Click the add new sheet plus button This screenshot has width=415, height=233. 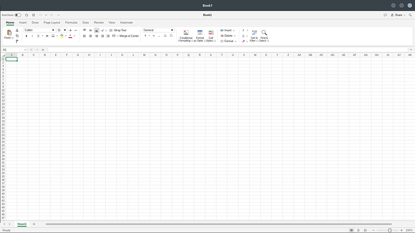click(34, 224)
